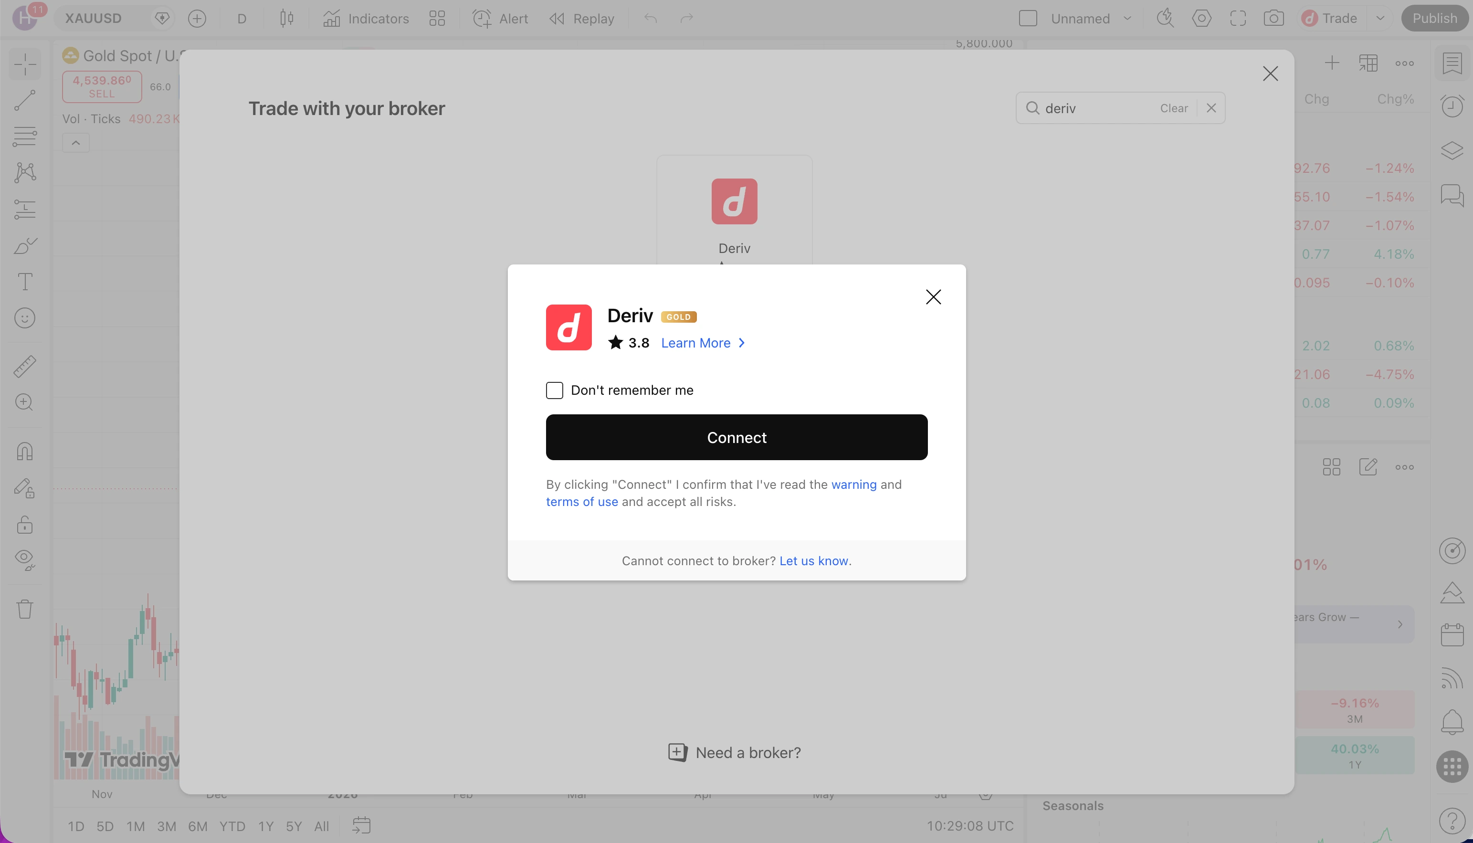Select the zoom in tool

(x=25, y=402)
